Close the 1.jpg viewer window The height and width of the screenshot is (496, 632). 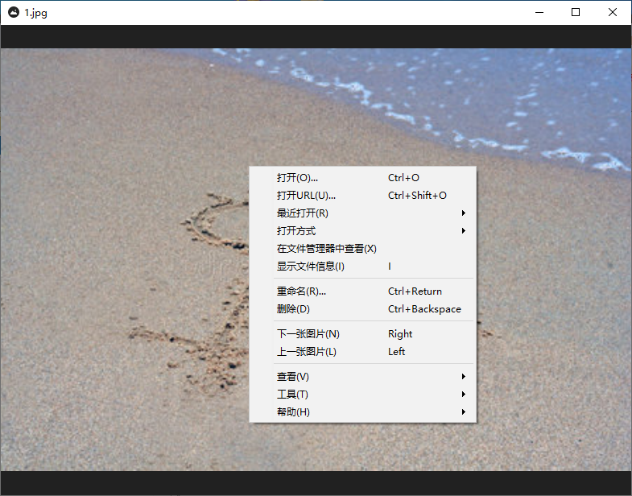coord(613,12)
